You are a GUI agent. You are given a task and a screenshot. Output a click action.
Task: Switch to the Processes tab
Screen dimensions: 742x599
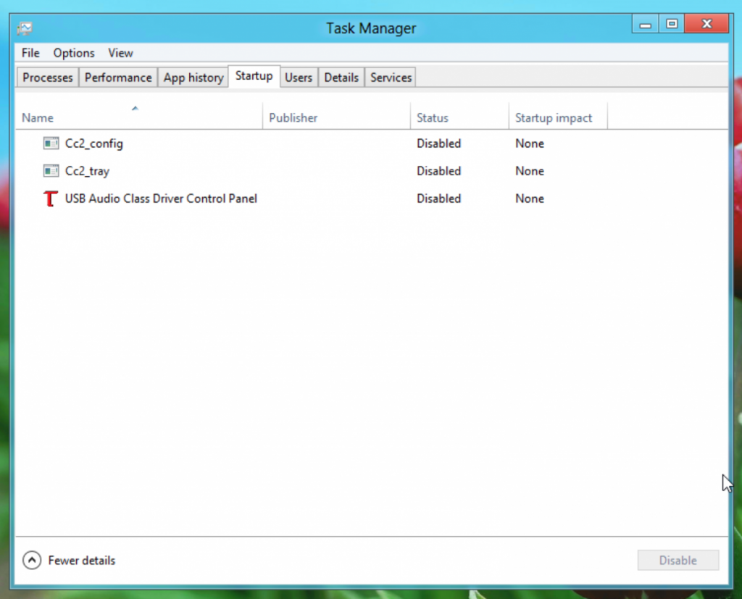48,78
